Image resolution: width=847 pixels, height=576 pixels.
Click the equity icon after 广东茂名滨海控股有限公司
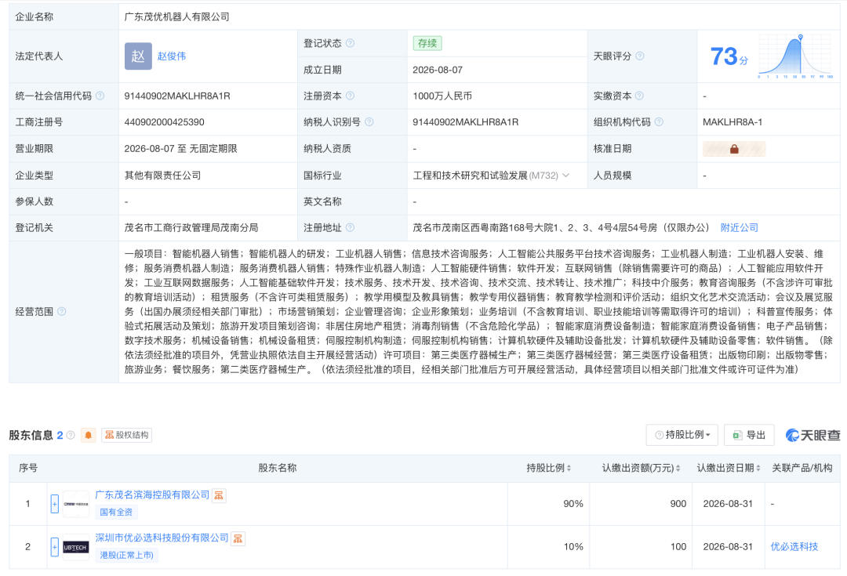click(219, 495)
